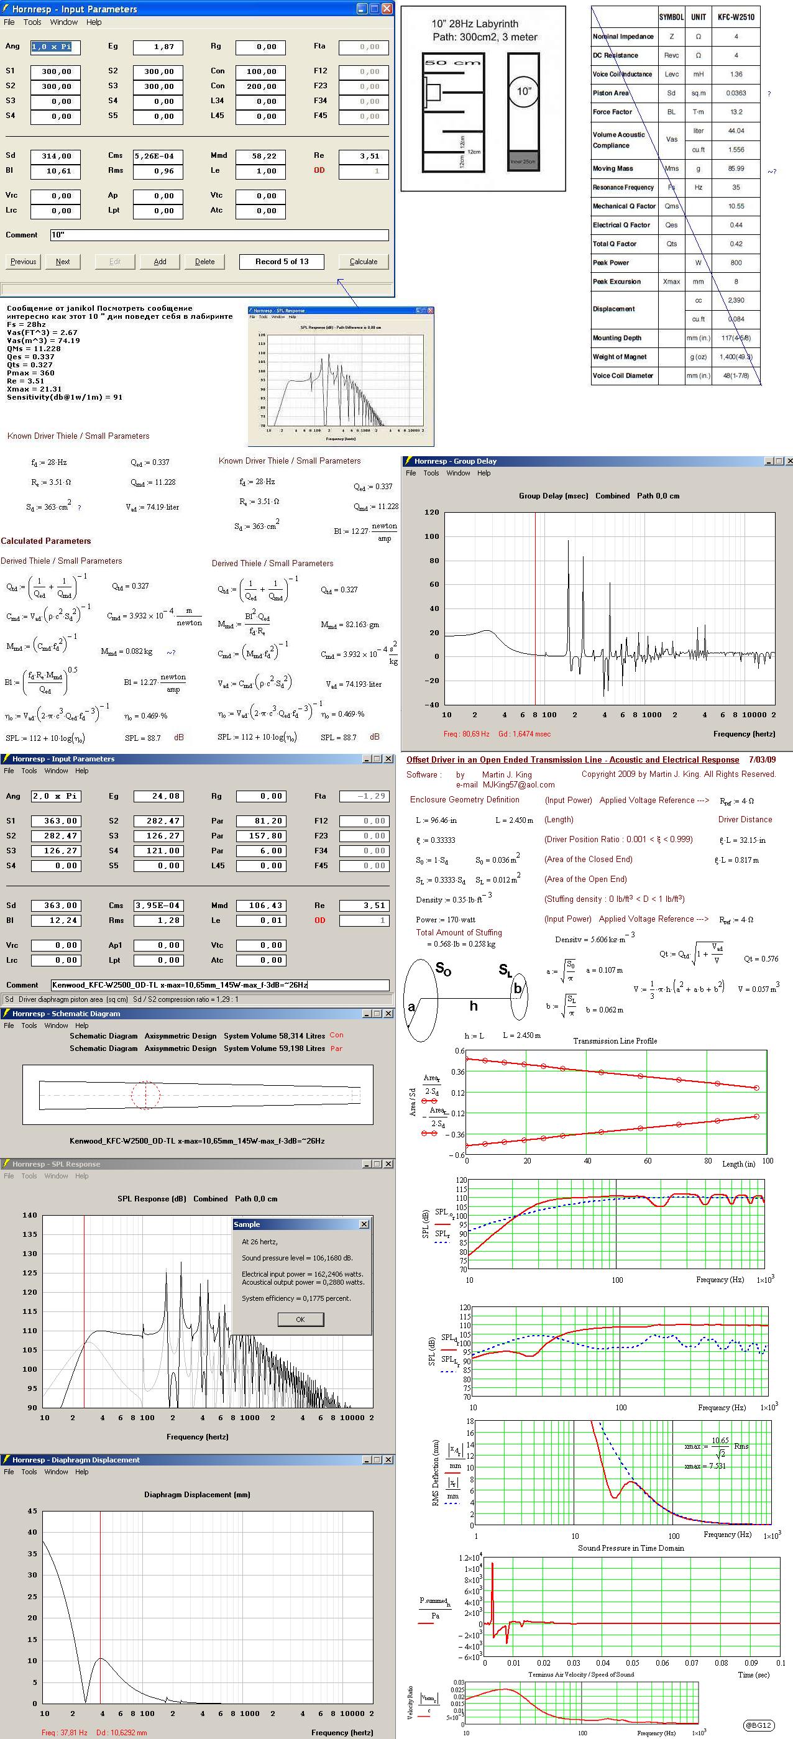793x1739 pixels.
Task: Click the small SPL Response screenshot thumbnail
Action: point(341,377)
